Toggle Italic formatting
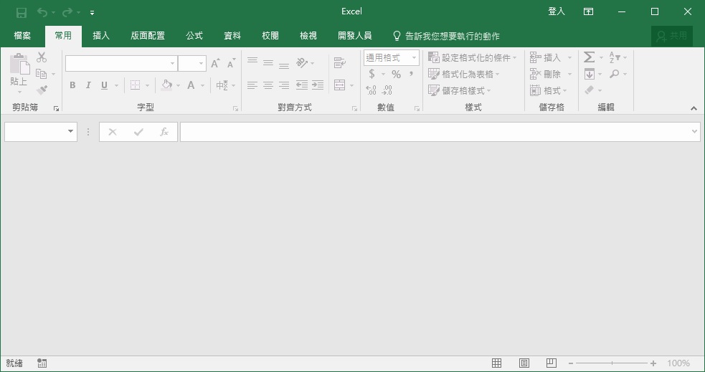Viewport: 705px width, 372px height. [88, 85]
